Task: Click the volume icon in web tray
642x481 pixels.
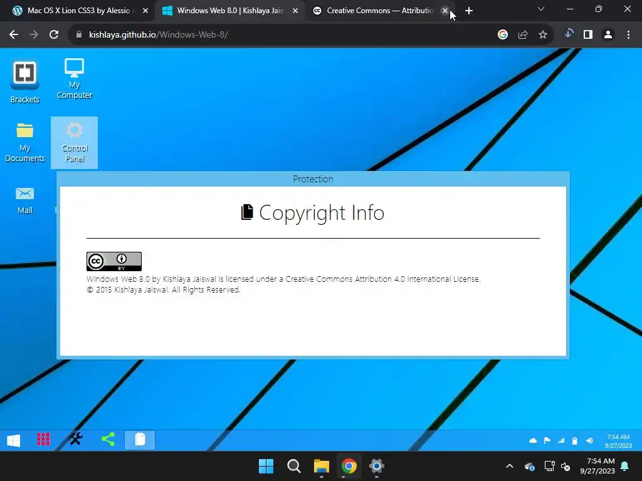Action: [x=589, y=440]
